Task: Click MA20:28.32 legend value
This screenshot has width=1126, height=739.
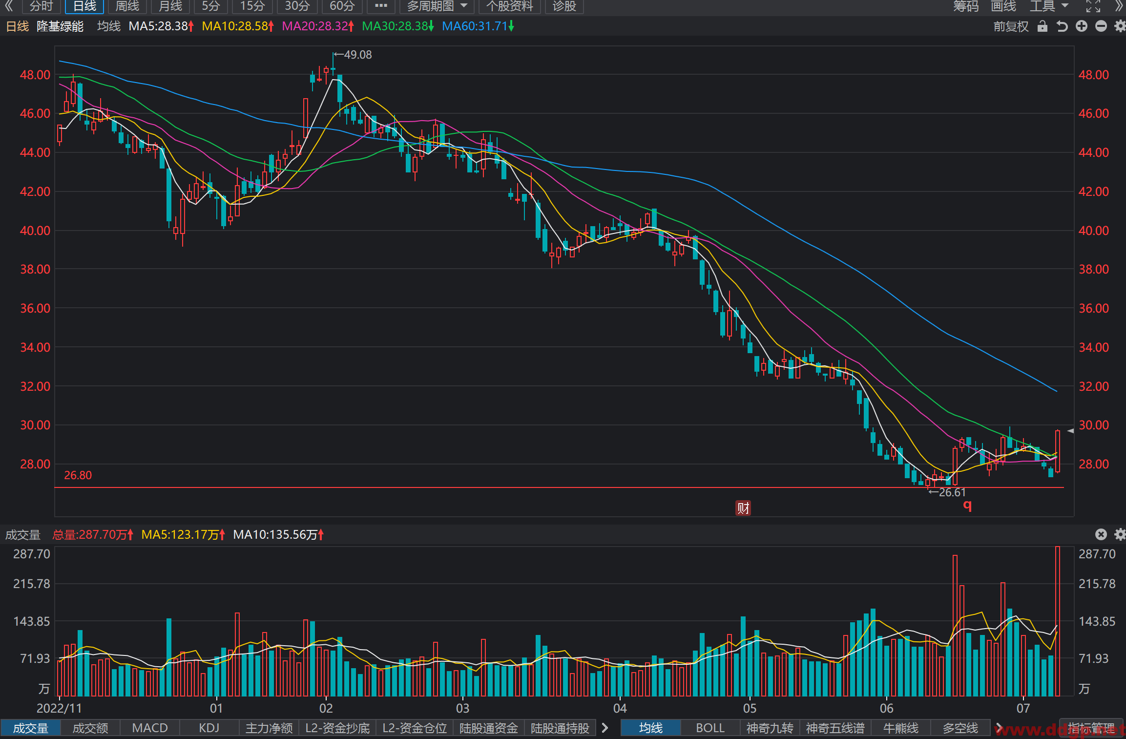Action: click(x=318, y=26)
